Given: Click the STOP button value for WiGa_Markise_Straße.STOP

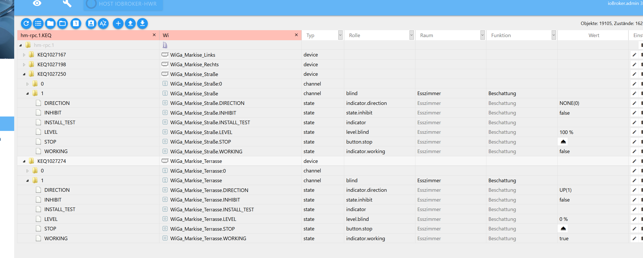Looking at the screenshot, I should click(x=563, y=142).
